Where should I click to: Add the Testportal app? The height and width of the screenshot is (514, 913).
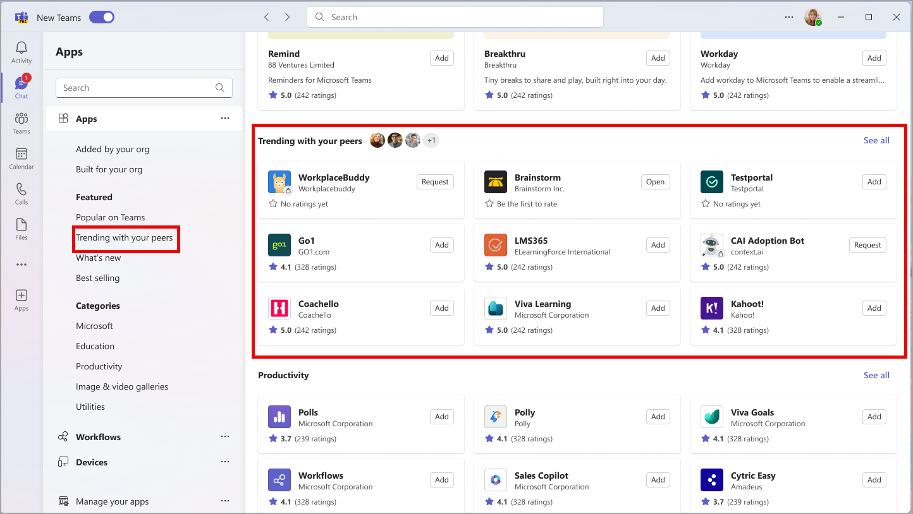pyautogui.click(x=874, y=182)
